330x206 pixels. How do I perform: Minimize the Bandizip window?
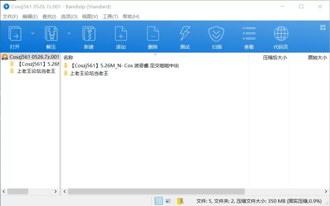283,7
